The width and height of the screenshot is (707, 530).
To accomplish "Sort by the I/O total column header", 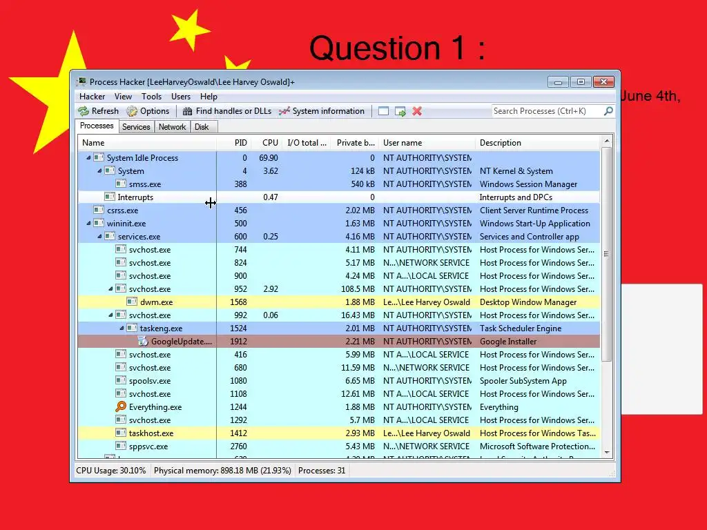I will [307, 143].
